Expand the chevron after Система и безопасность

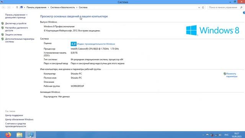(77, 7)
